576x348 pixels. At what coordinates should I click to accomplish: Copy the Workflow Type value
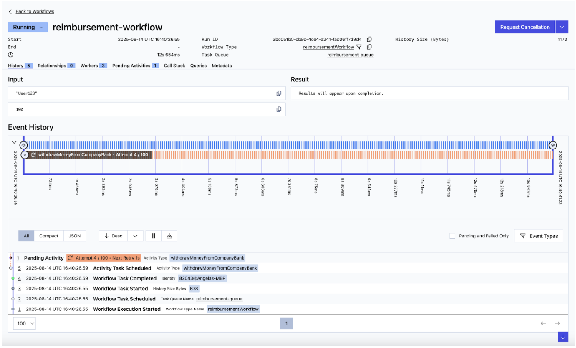[369, 47]
